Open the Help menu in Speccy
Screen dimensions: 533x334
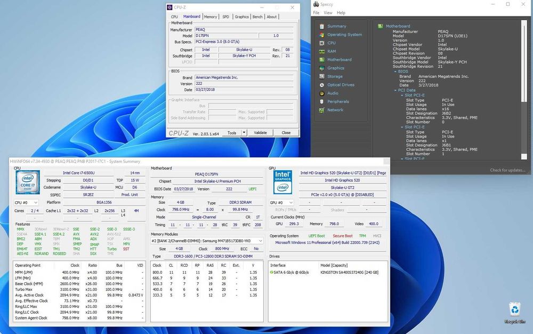341,13
